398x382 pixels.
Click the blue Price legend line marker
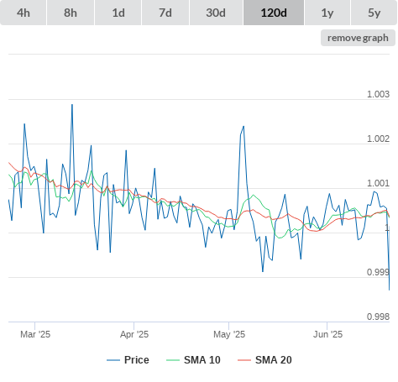pos(113,360)
